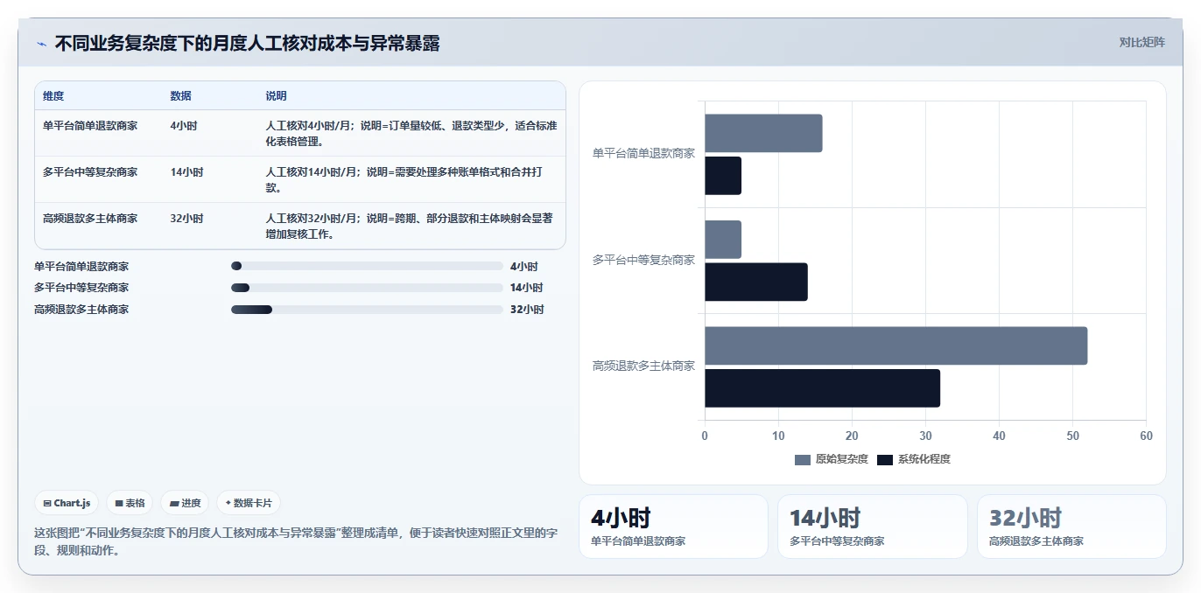Click the gray bar for 高频退款多主体商家
The height and width of the screenshot is (593, 1201).
pos(895,345)
